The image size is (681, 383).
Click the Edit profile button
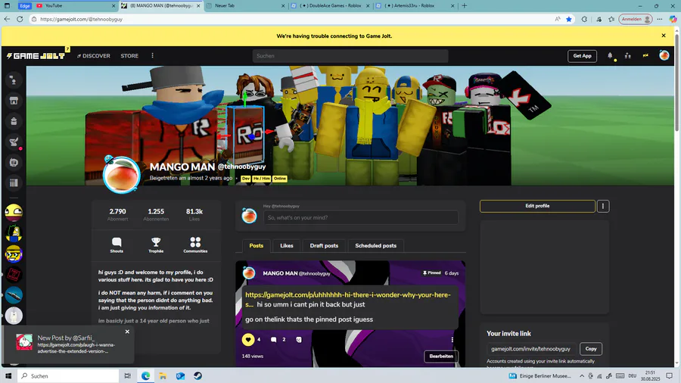(x=537, y=206)
